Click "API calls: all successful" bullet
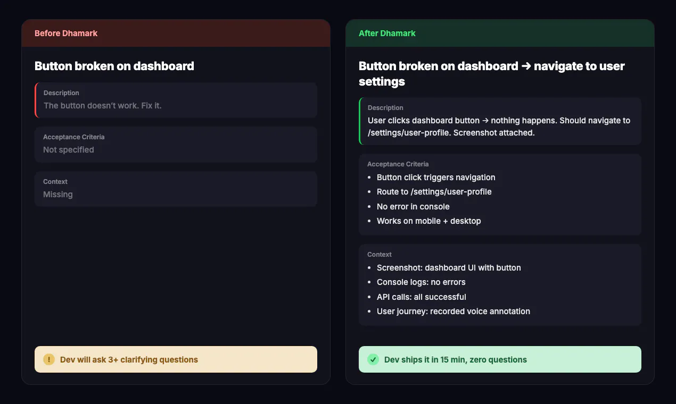Screen dimensions: 676x404 point(422,297)
